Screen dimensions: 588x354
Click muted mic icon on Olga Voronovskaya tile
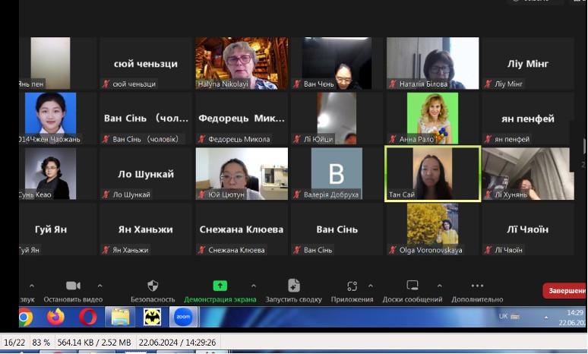[x=393, y=250]
